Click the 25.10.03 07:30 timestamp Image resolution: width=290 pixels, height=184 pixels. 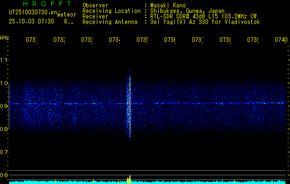(31, 21)
